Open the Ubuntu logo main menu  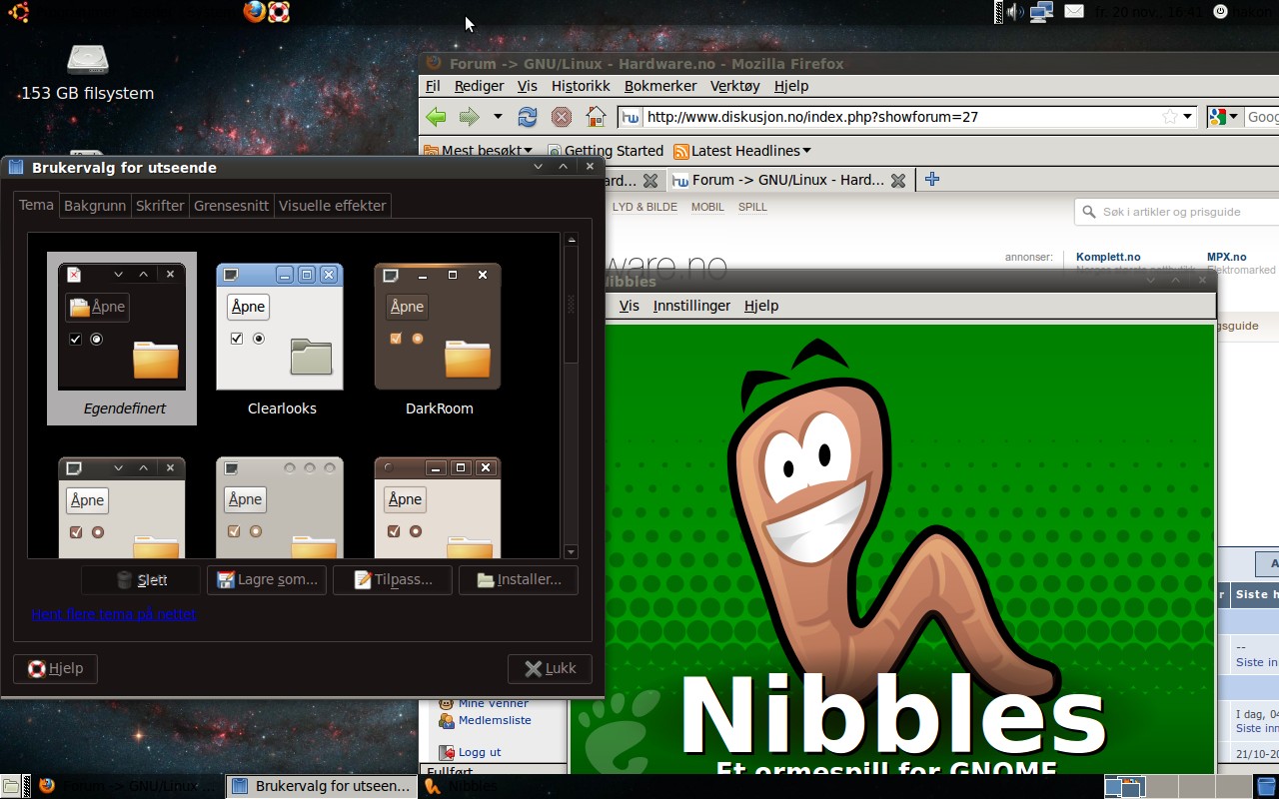tap(18, 12)
